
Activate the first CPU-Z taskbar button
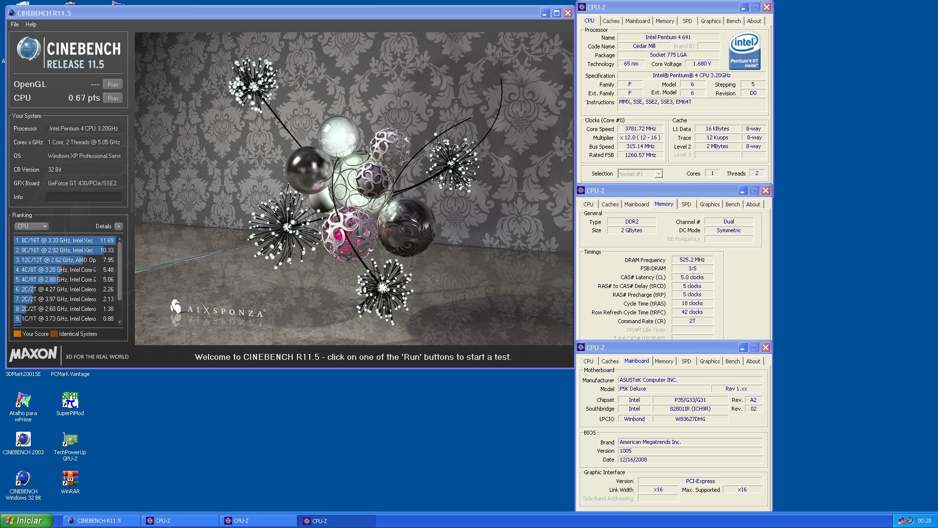tap(180, 521)
